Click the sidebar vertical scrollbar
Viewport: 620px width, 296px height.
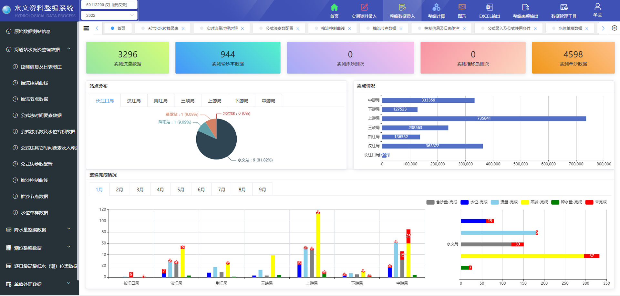click(x=78, y=152)
